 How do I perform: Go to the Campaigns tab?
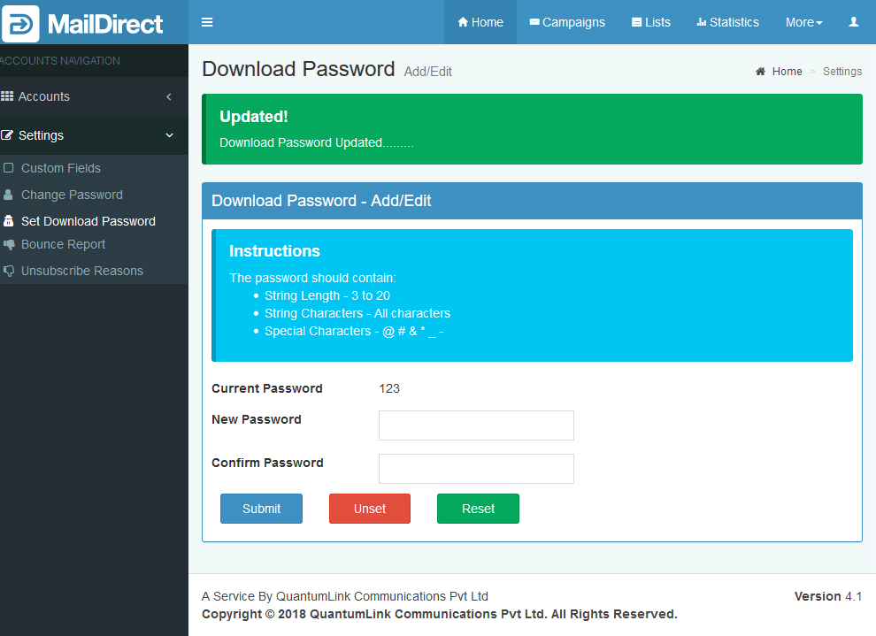tap(567, 22)
